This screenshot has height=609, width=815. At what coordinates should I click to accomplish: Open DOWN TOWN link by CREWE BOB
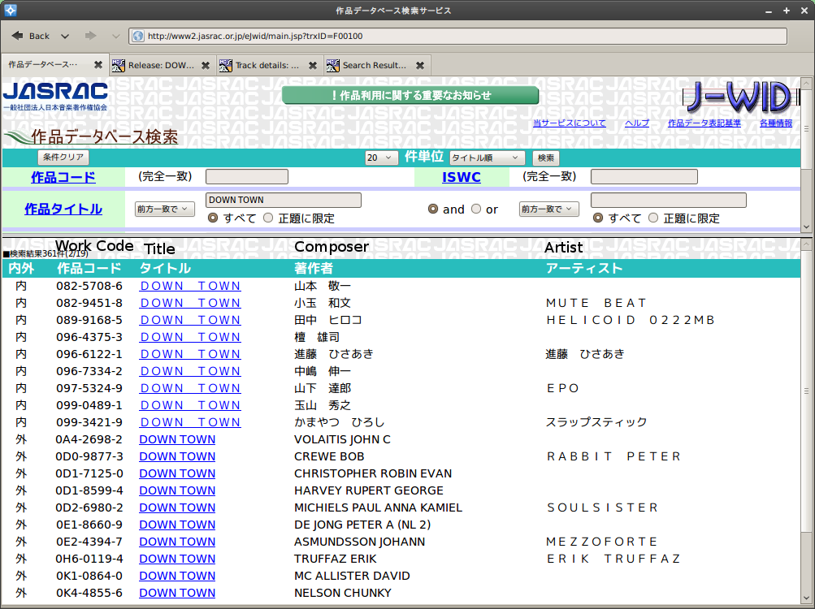tap(177, 456)
